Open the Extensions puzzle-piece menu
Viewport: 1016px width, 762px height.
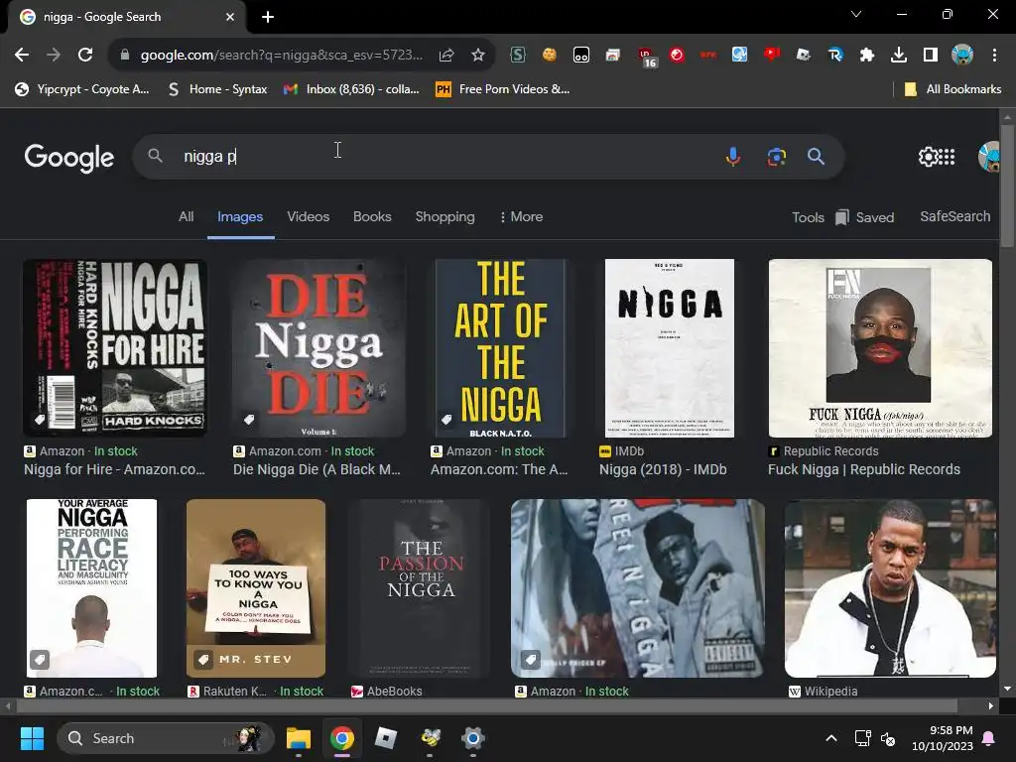pyautogui.click(x=867, y=56)
